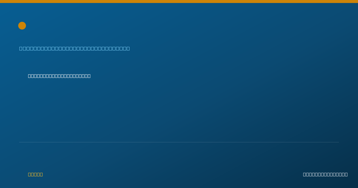Click the orange footer link text

click(x=36, y=175)
